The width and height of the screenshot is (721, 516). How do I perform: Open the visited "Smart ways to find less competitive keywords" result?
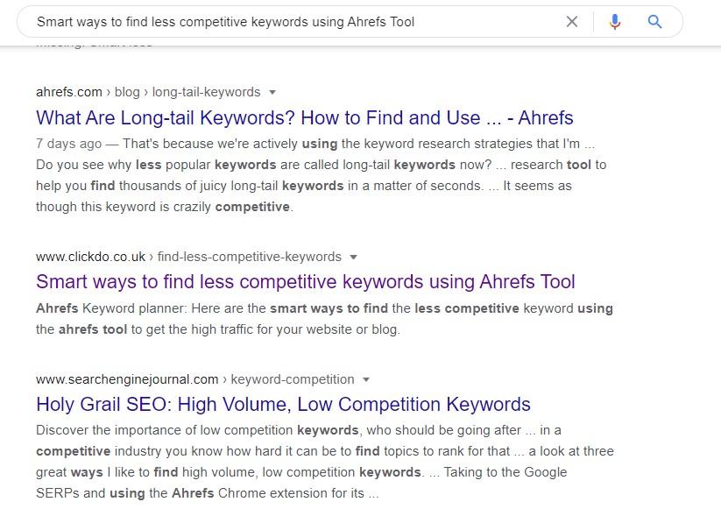point(305,281)
